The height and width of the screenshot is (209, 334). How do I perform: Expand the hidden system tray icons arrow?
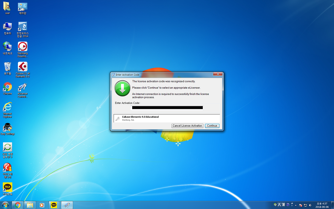[x=296, y=205]
